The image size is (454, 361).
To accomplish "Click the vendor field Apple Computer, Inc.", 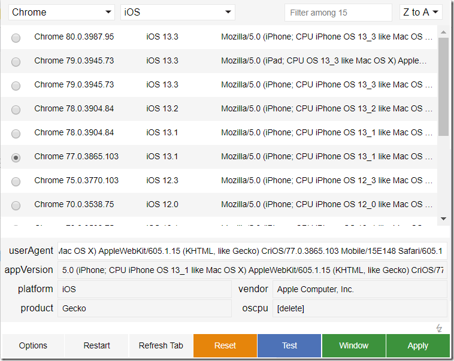I will (359, 289).
